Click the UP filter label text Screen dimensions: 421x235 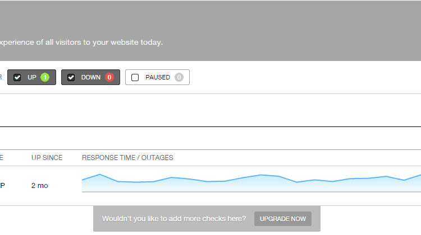[x=31, y=77]
